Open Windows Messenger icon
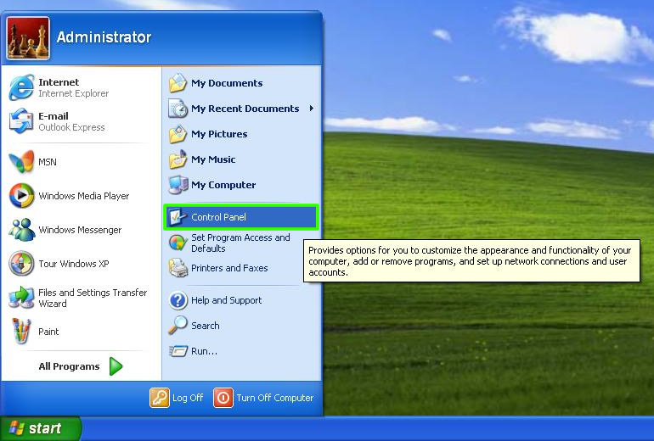 click(21, 230)
